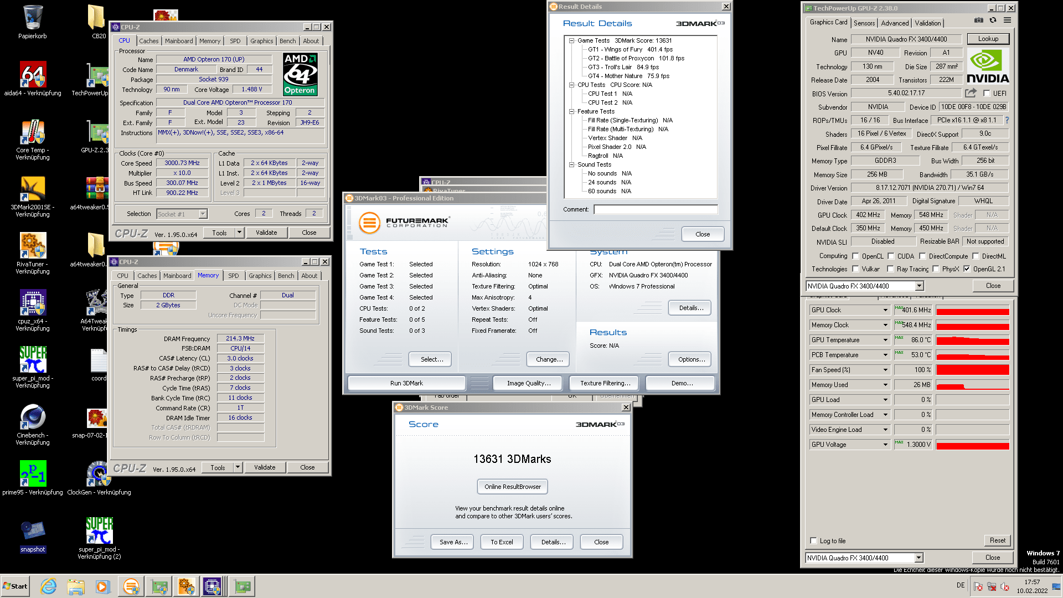Launch Internet Explorer from the taskbar
This screenshot has height=598, width=1063.
click(x=49, y=586)
